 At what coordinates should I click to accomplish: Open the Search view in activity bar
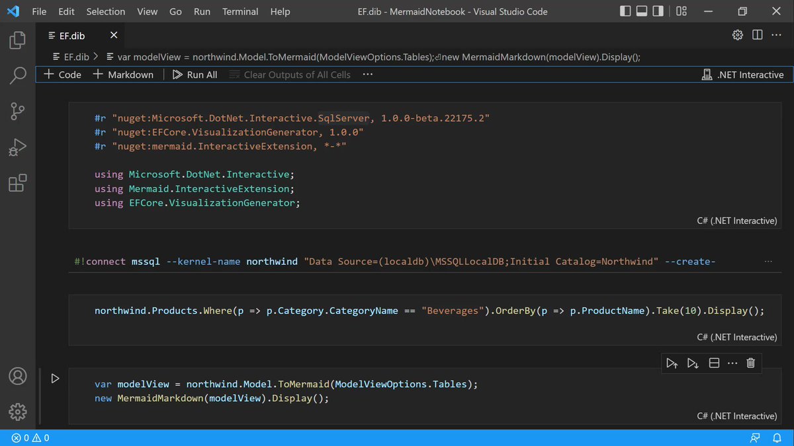click(x=17, y=77)
